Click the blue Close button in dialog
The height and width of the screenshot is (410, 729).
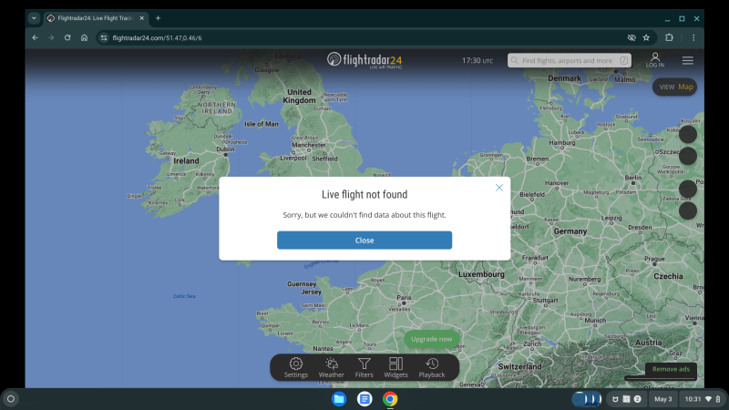[x=364, y=241]
